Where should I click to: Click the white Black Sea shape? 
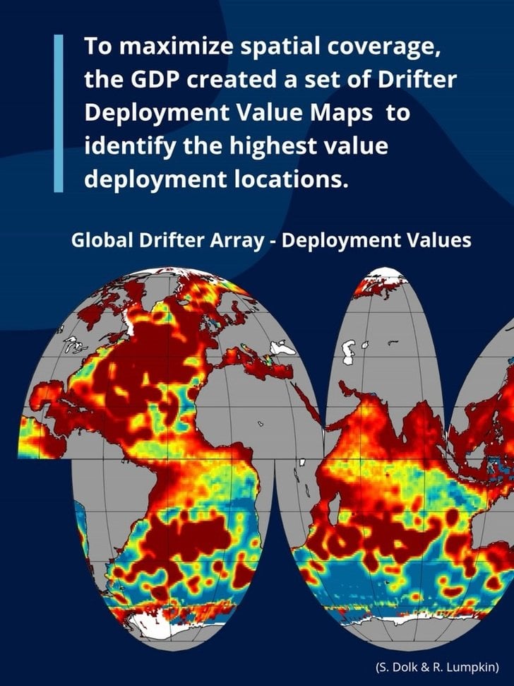(x=280, y=348)
